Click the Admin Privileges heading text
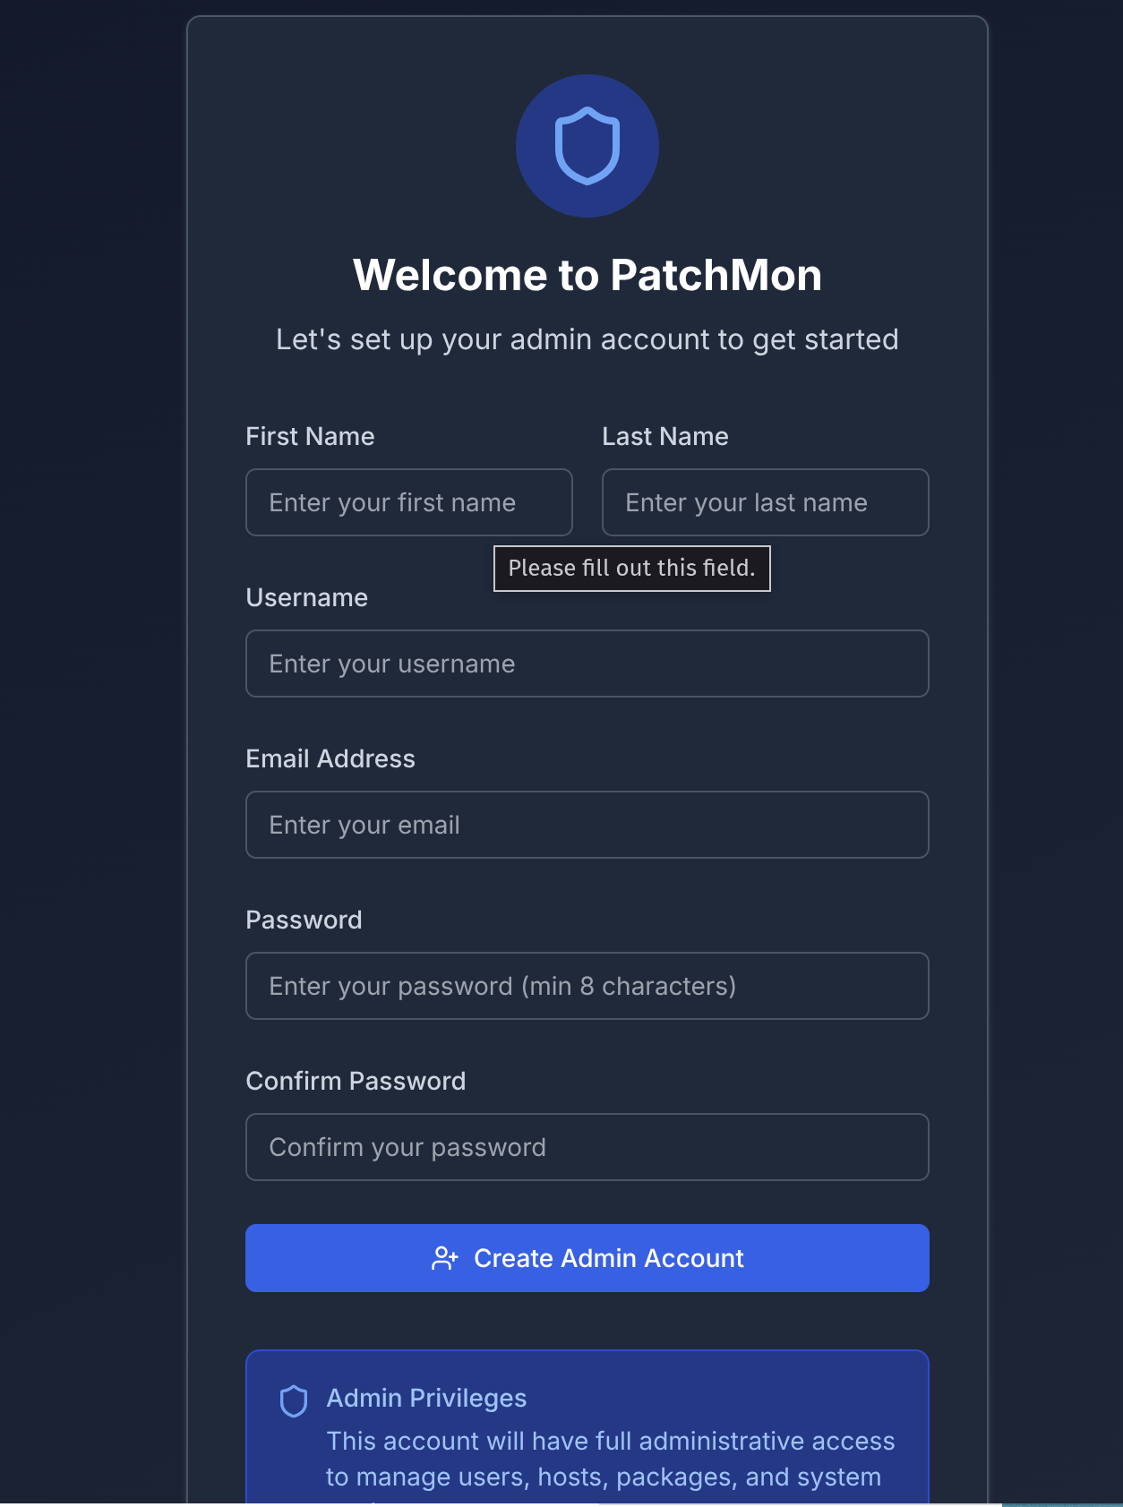Viewport: 1123px width, 1507px height. click(426, 1398)
